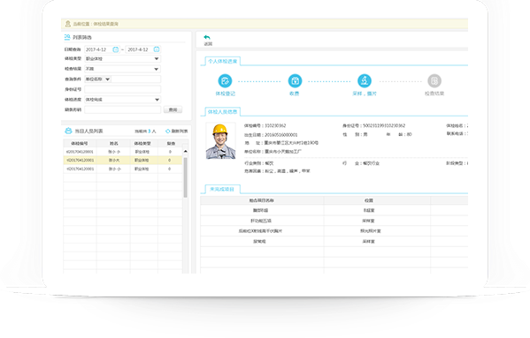Select the 收费 payment step icon
This screenshot has height=338, width=530.
coord(295,81)
